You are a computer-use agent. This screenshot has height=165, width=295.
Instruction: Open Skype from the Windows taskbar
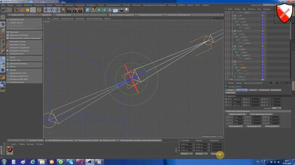(x=71, y=162)
